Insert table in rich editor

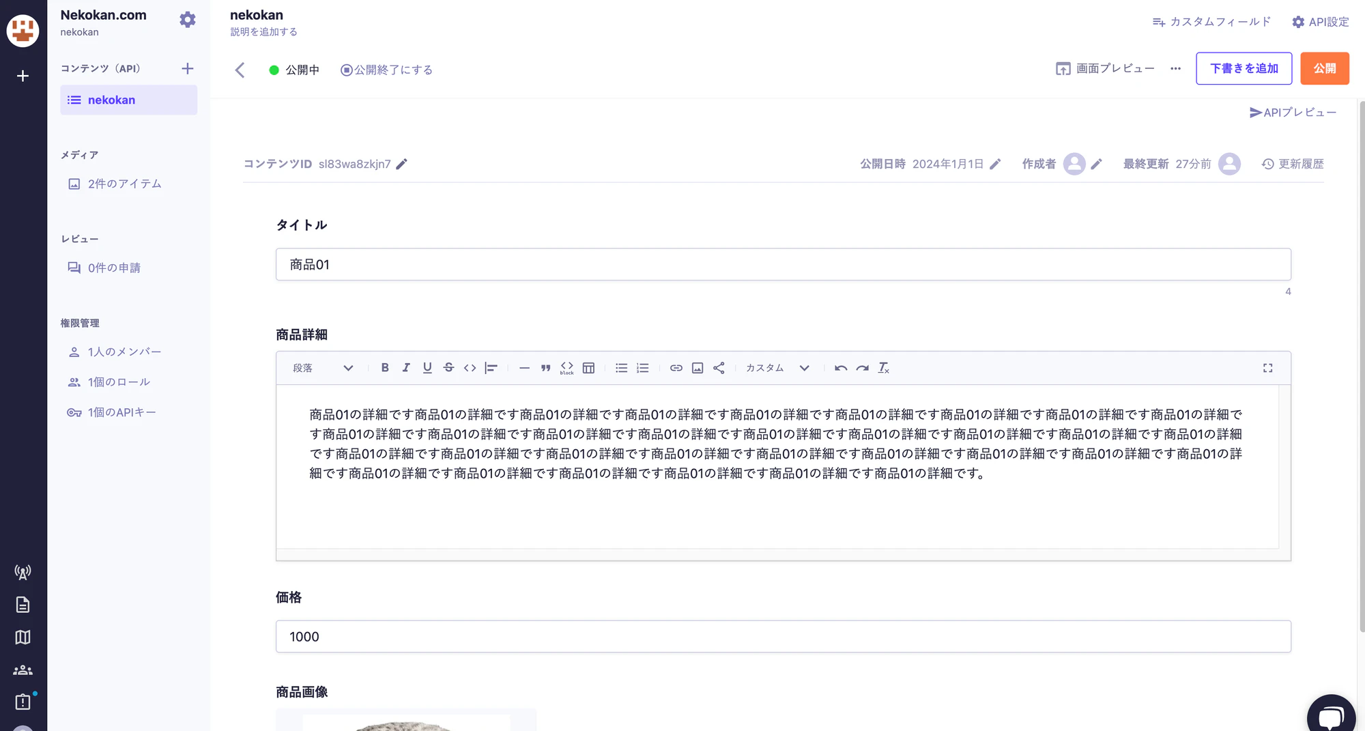click(x=588, y=368)
